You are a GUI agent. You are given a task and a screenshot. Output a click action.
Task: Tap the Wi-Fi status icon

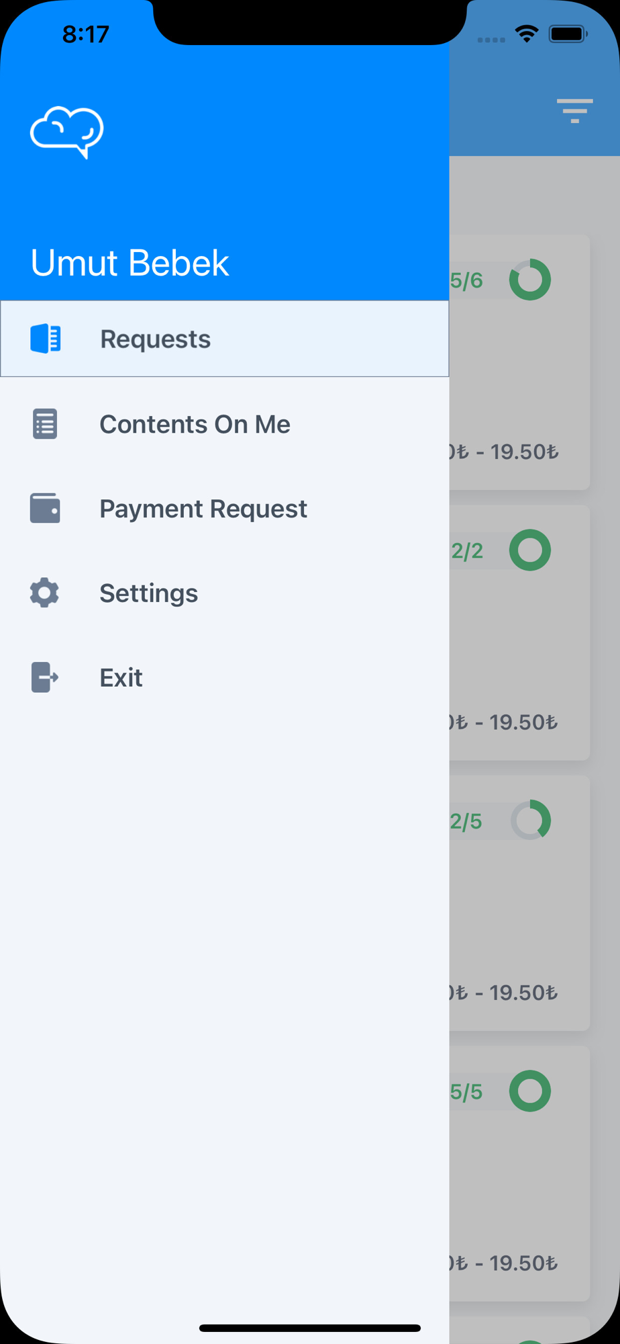[x=527, y=34]
